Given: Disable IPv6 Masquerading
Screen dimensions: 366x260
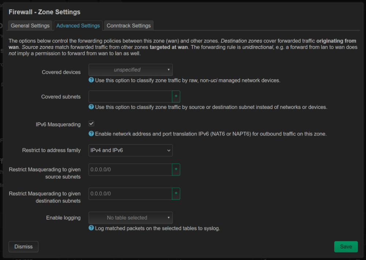Looking at the screenshot, I should click(91, 123).
